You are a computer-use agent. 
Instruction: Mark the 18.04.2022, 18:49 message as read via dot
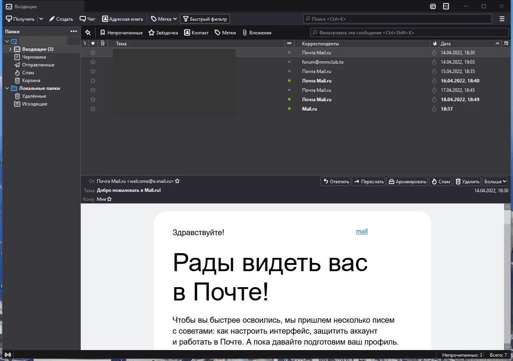[289, 100]
